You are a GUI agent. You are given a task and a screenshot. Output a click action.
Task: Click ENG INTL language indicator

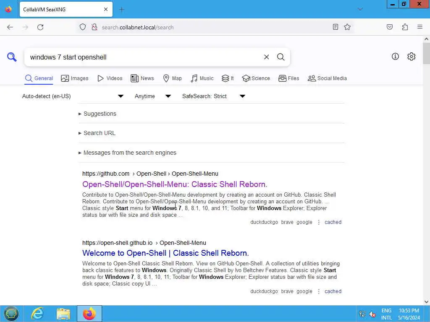(x=386, y=314)
